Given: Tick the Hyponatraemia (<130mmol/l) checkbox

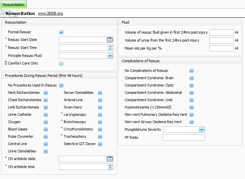Looking at the screenshot, I should point(192,107).
